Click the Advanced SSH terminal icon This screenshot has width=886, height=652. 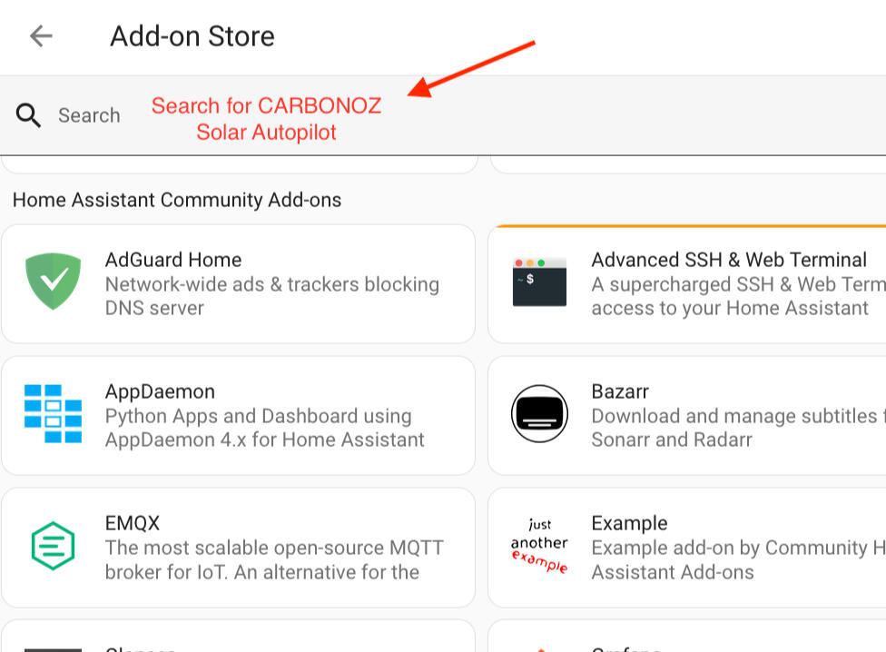(539, 282)
